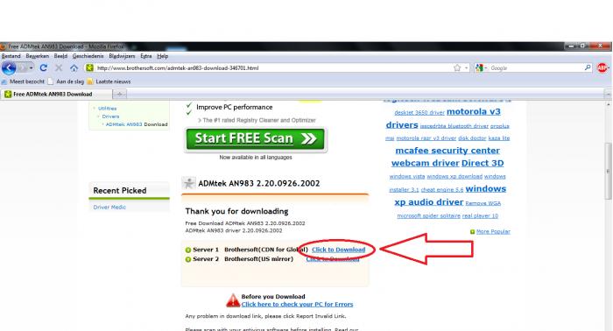Open the cheat engine 5.6 link

[x=442, y=189]
